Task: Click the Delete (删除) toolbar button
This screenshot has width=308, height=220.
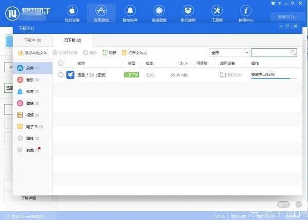Action: coord(90,53)
